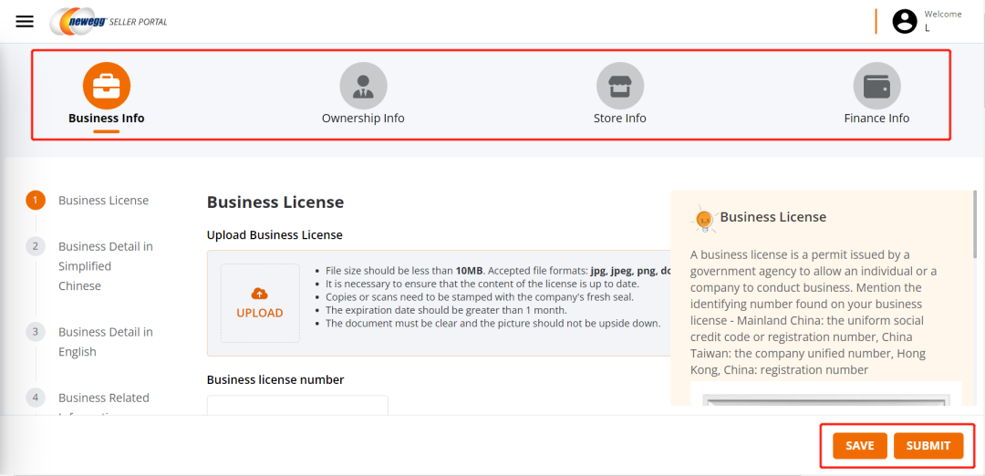The image size is (985, 476).
Task: Switch to the Finance Info tab label
Action: 876,119
